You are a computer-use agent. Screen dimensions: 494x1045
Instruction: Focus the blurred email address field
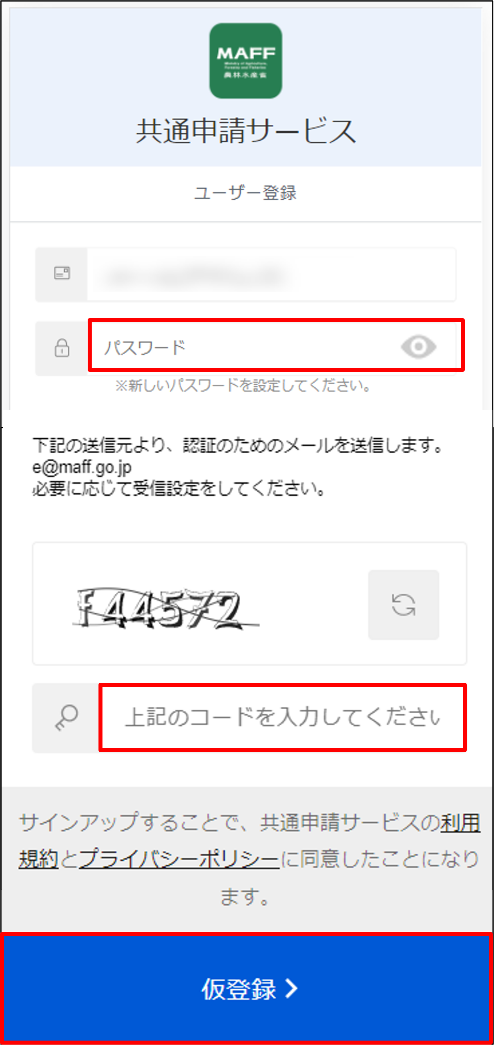pyautogui.click(x=271, y=275)
